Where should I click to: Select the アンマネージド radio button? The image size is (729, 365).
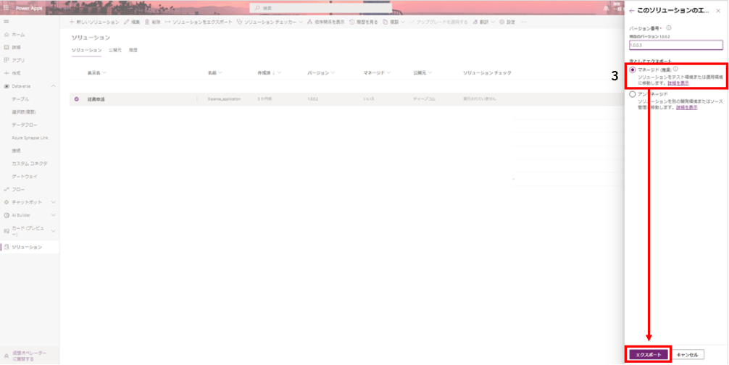pyautogui.click(x=633, y=94)
